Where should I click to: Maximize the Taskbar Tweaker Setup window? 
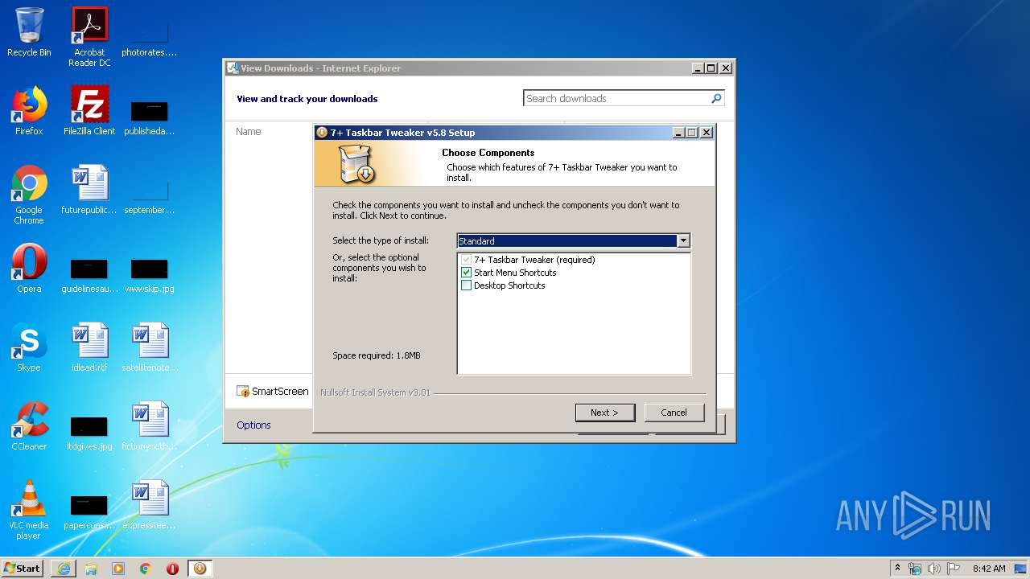[692, 133]
